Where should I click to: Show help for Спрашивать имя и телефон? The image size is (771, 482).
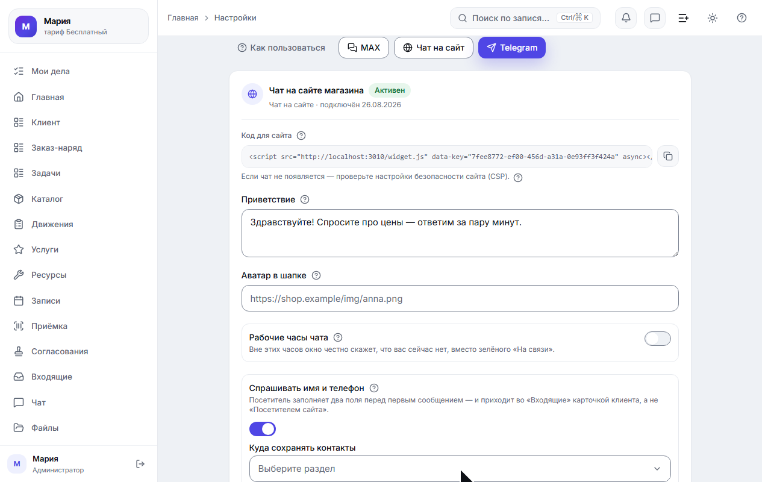374,388
